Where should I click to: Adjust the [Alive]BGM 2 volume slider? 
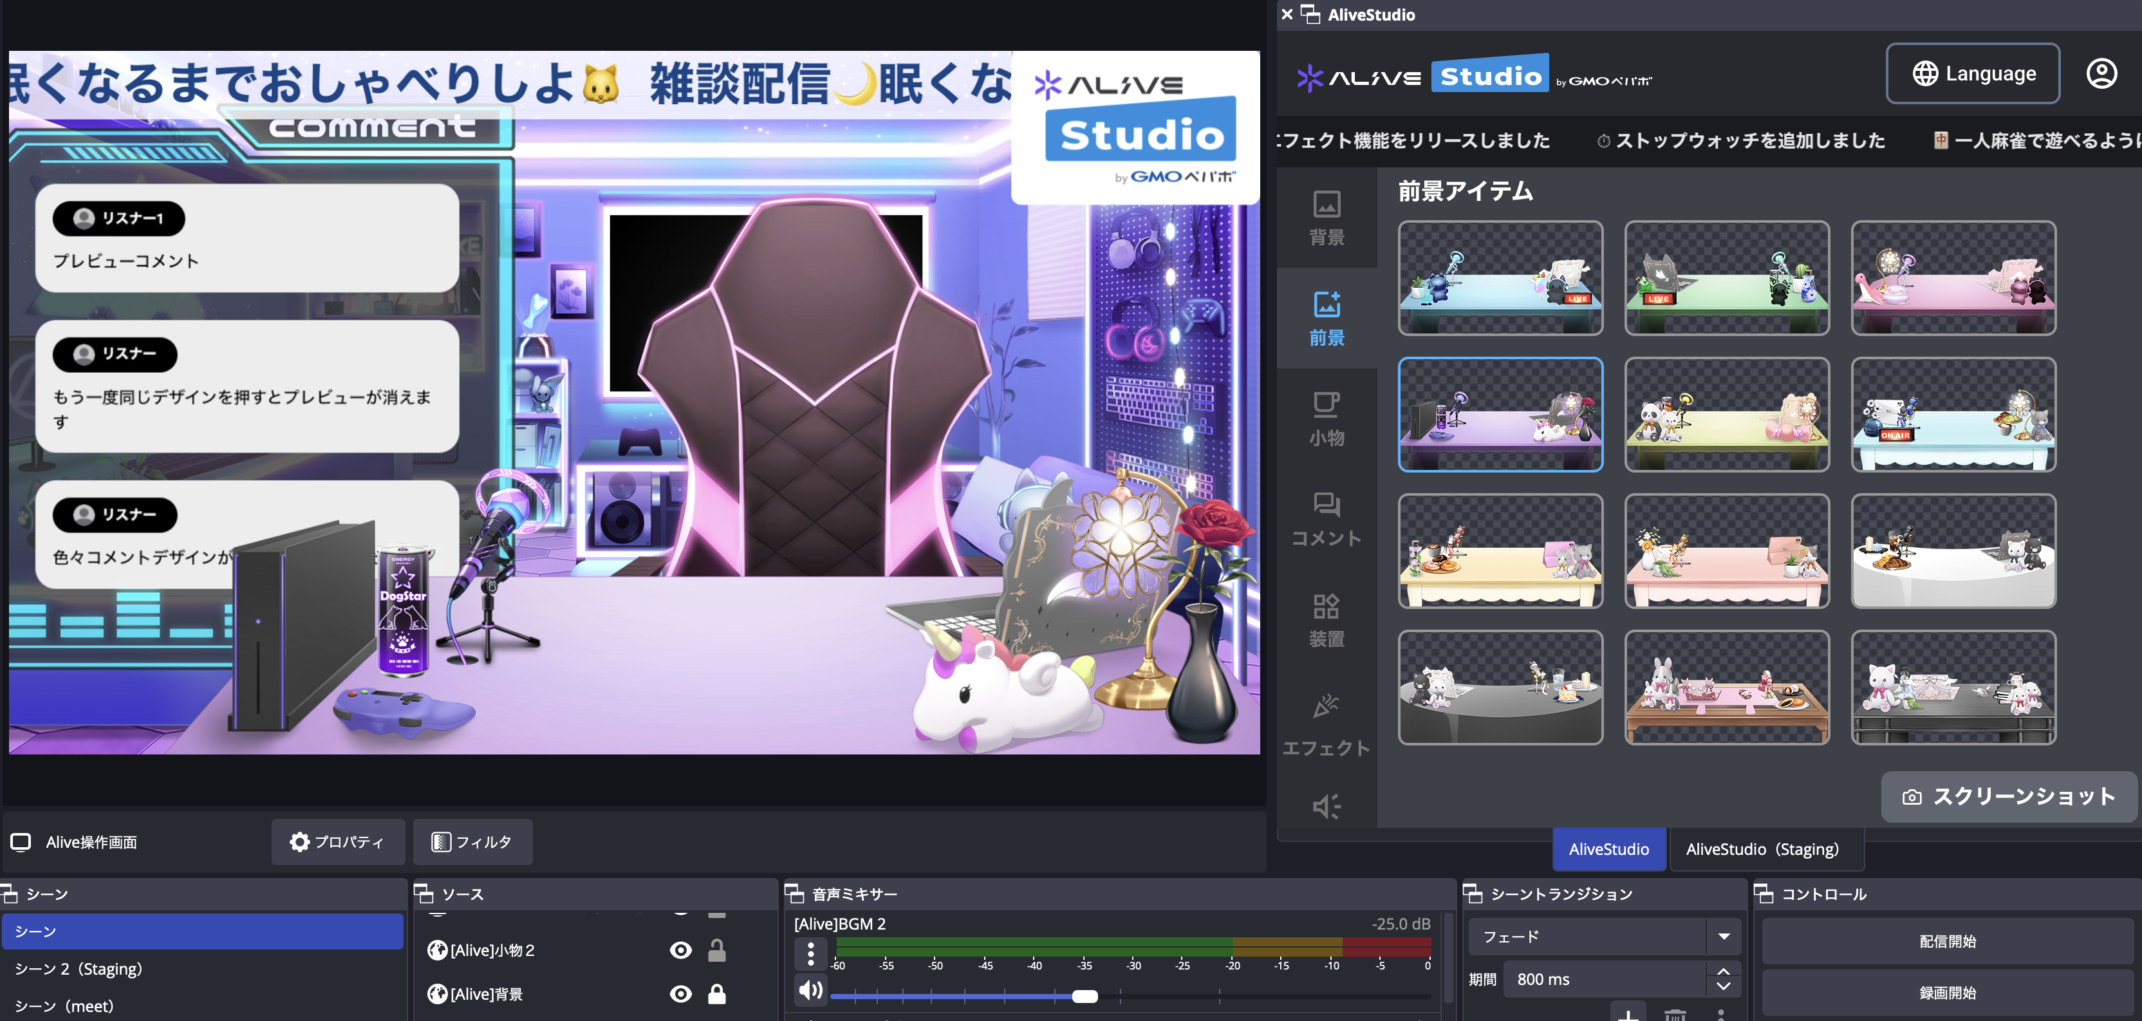[x=1130, y=995]
